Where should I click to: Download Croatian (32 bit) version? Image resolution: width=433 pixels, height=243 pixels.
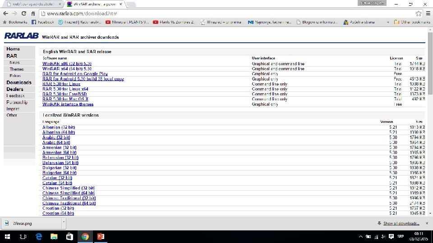tap(58, 208)
